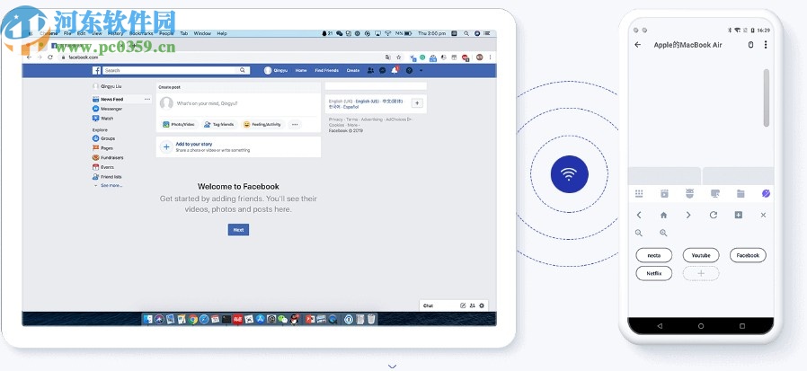807x371 pixels.
Task: Open Window menu in macOS menu bar
Action: click(202, 33)
